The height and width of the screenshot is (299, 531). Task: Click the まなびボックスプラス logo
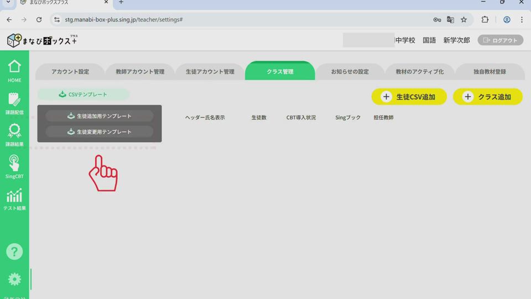[42, 40]
